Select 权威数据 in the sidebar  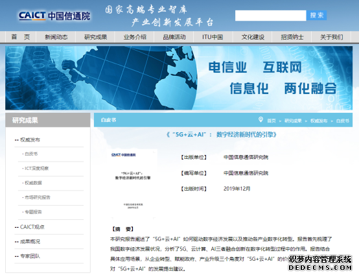33,183
